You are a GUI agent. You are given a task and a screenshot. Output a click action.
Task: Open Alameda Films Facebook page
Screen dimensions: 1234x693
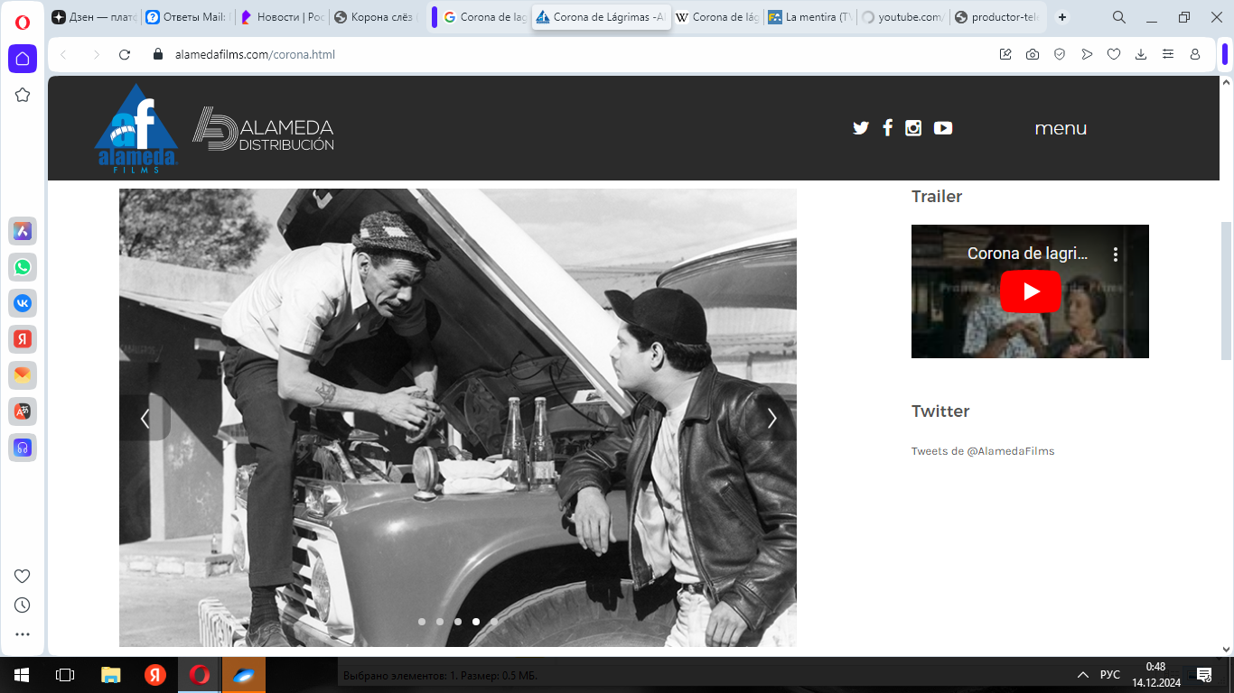(887, 128)
